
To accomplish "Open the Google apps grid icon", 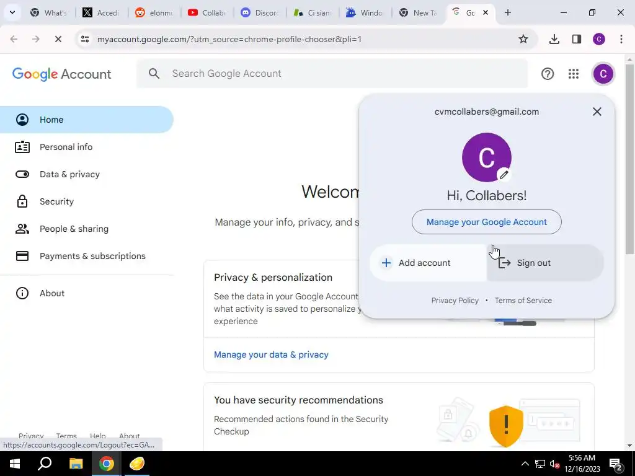I will 573,74.
